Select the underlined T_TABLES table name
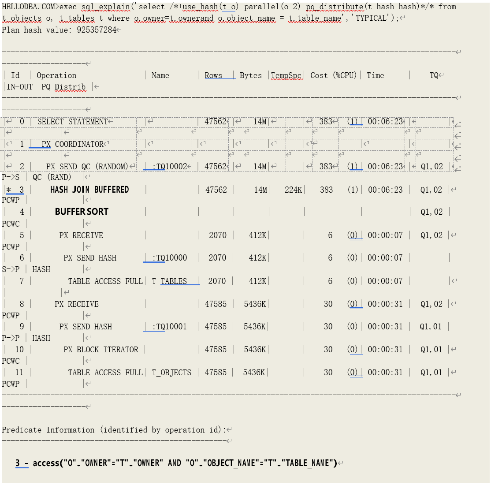This screenshot has height=485, width=491. [169, 281]
